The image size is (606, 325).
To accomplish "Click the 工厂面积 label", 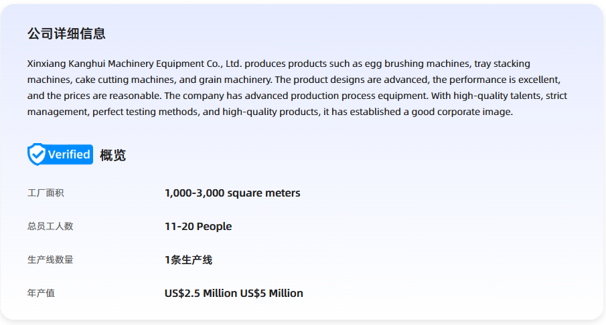I will 46,193.
